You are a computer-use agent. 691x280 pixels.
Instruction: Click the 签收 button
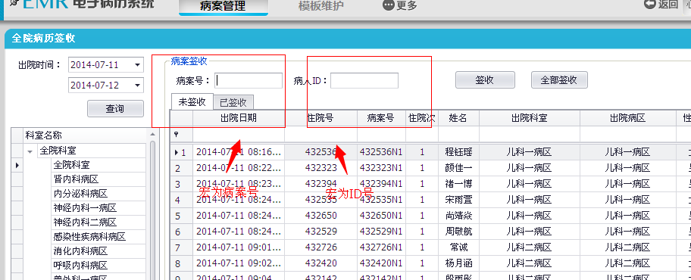click(x=485, y=80)
